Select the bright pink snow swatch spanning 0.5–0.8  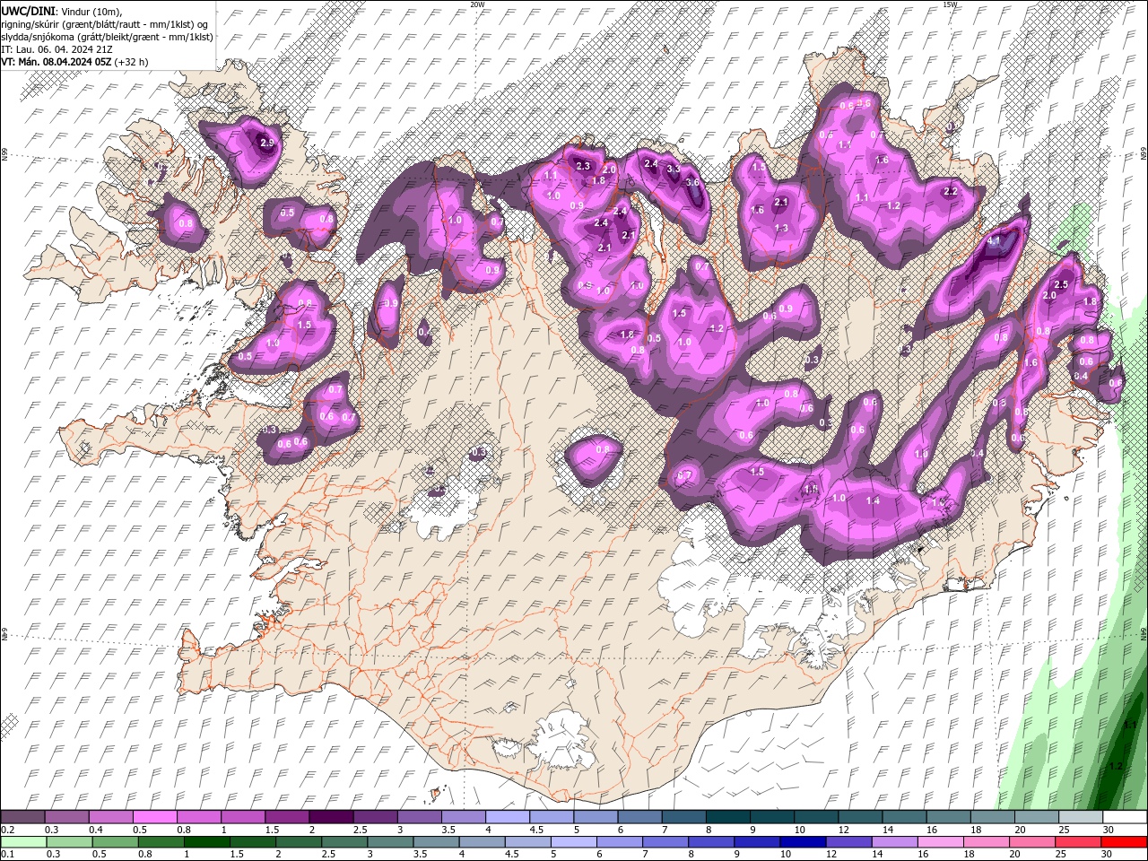point(154,817)
